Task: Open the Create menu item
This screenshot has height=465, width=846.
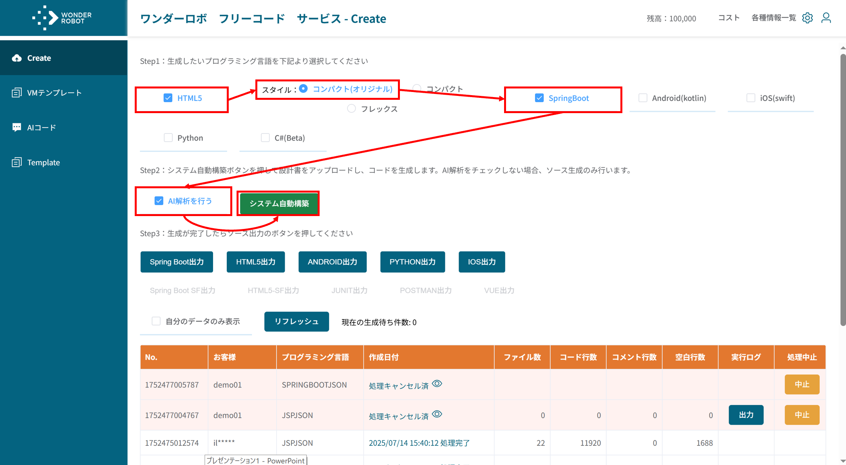Action: (63, 58)
